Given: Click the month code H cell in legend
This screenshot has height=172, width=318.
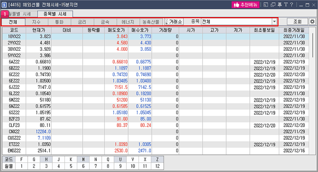Looking at the screenshot, I should pyautogui.click(x=46, y=159).
